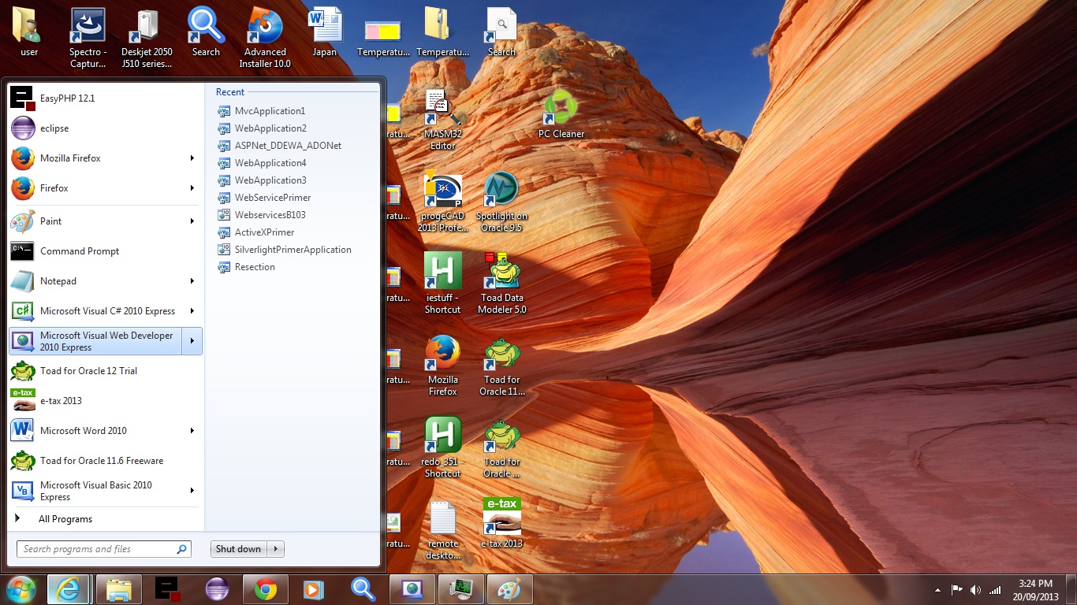Expand the Visual Basic 2010 Express arrow
This screenshot has height=605, width=1077.
click(x=192, y=490)
